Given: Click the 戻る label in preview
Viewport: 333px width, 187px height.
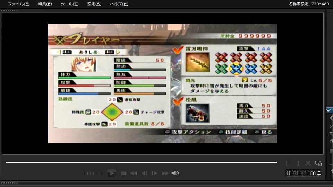Looking at the screenshot, I should (x=266, y=132).
